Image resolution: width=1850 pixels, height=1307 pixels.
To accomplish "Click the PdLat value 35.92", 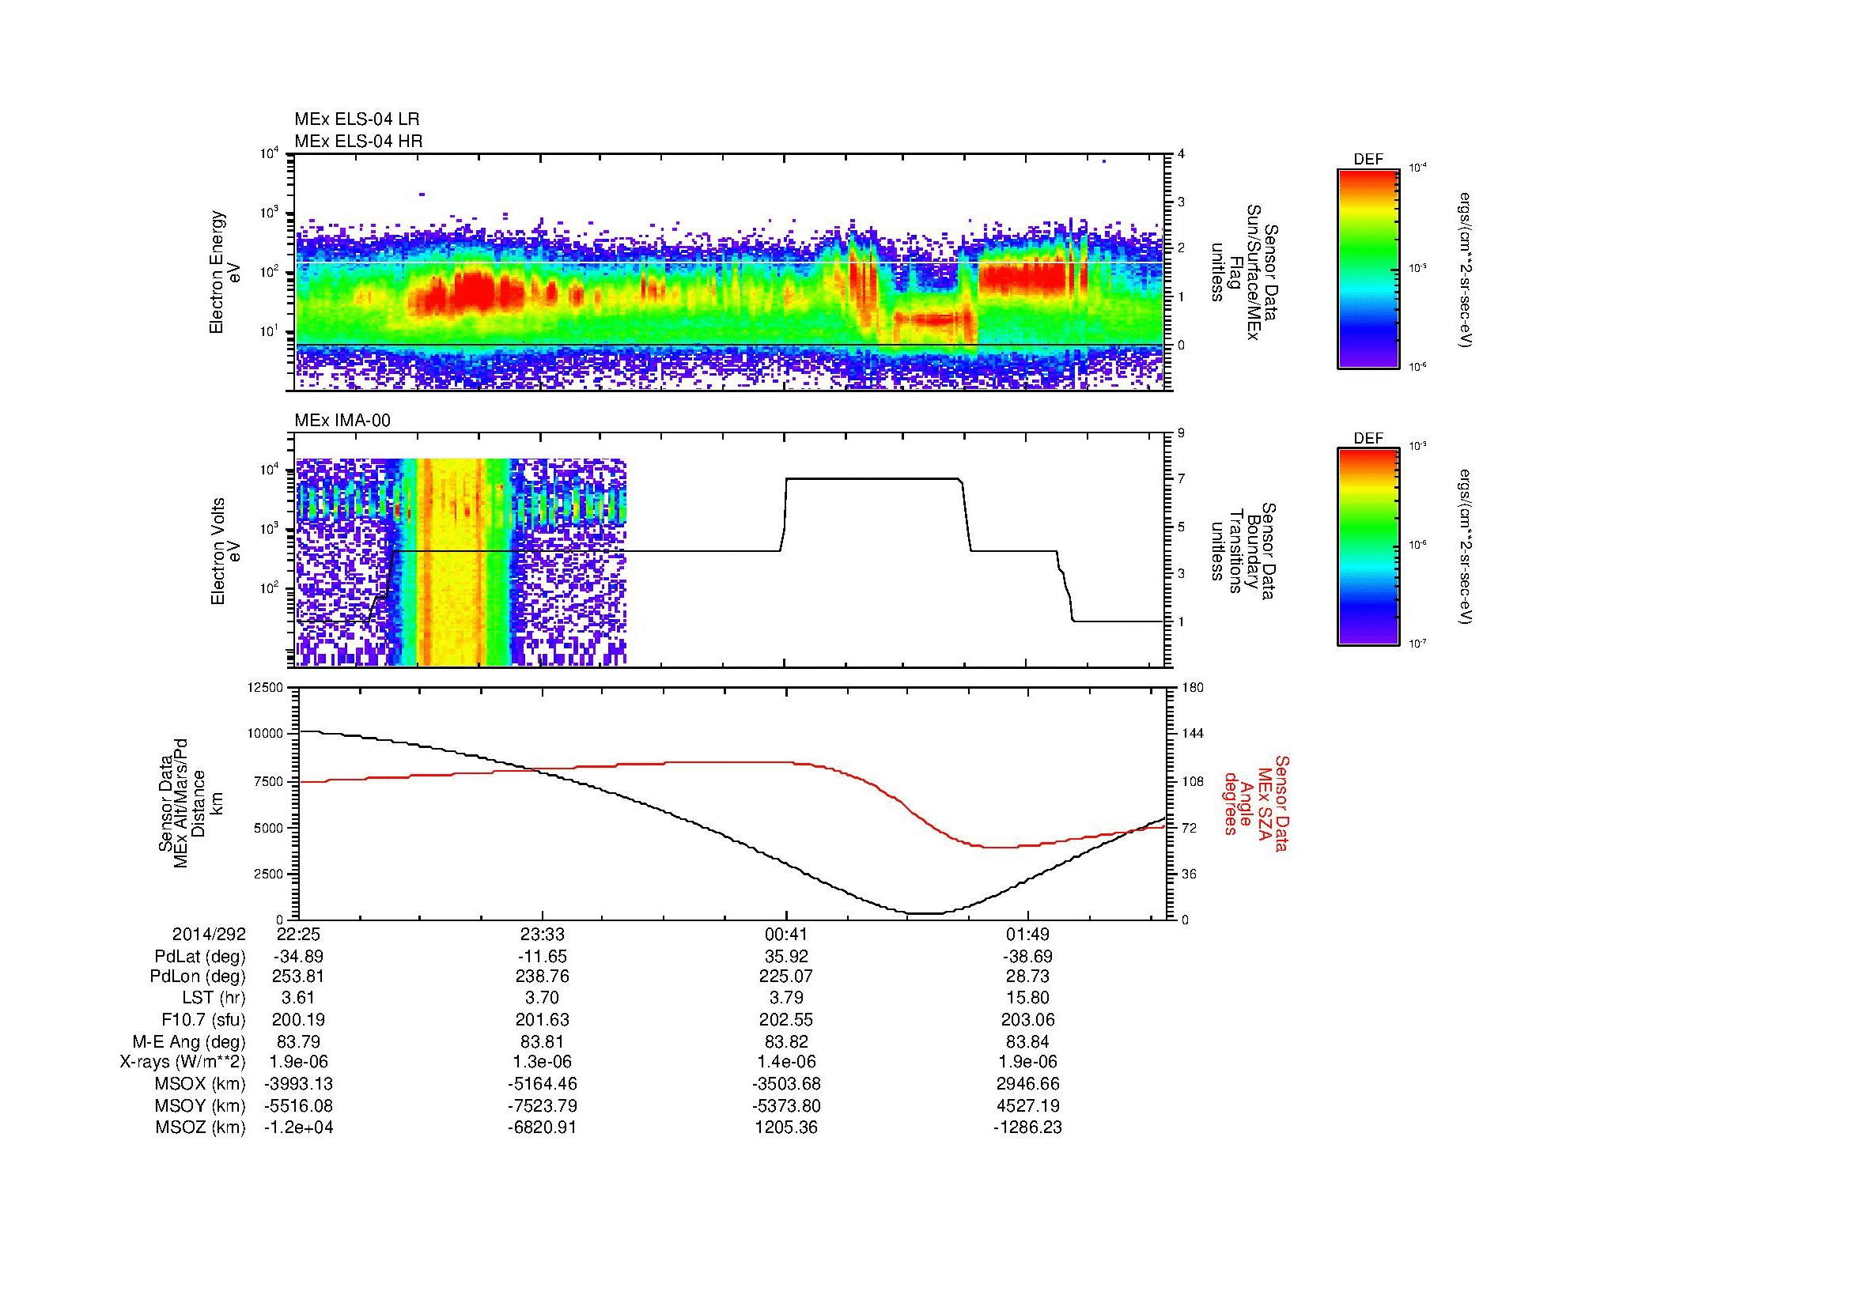I will [x=785, y=957].
